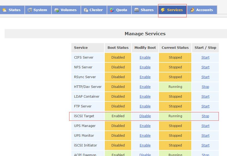Click the System tab monitor icon

(30, 10)
